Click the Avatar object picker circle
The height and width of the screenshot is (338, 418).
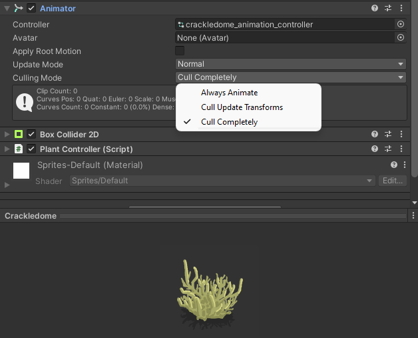tap(401, 38)
